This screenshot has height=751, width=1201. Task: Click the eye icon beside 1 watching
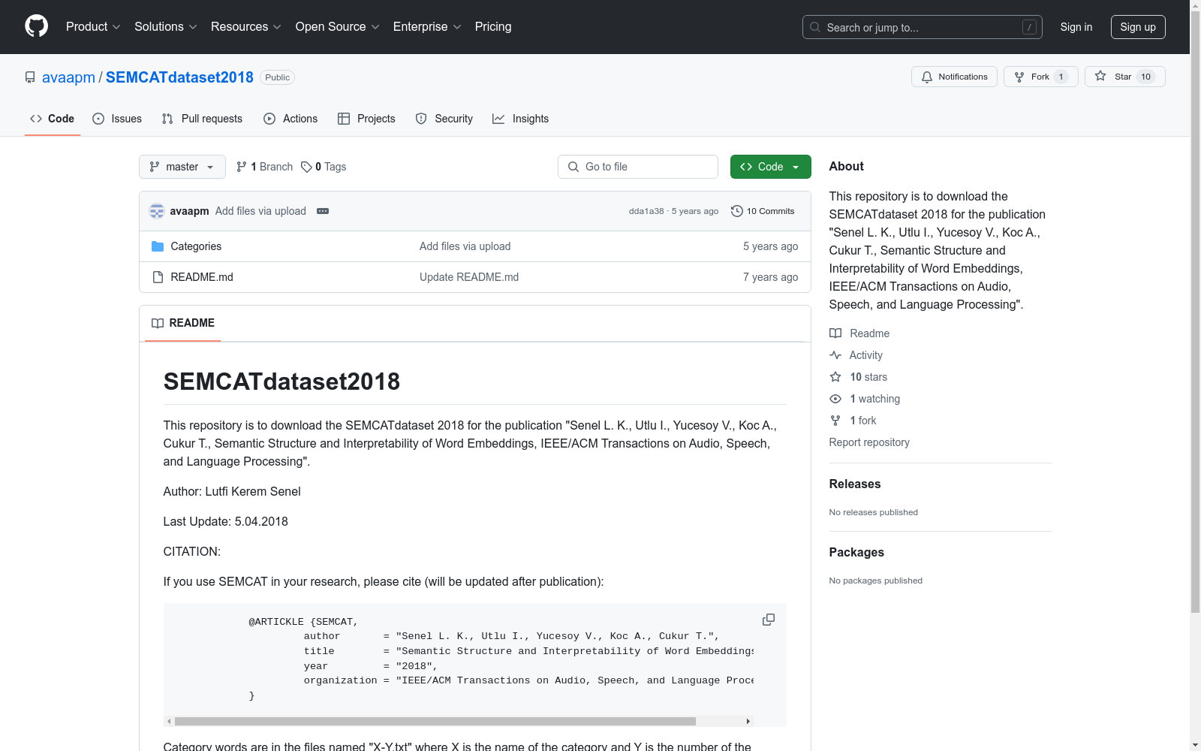coord(835,399)
